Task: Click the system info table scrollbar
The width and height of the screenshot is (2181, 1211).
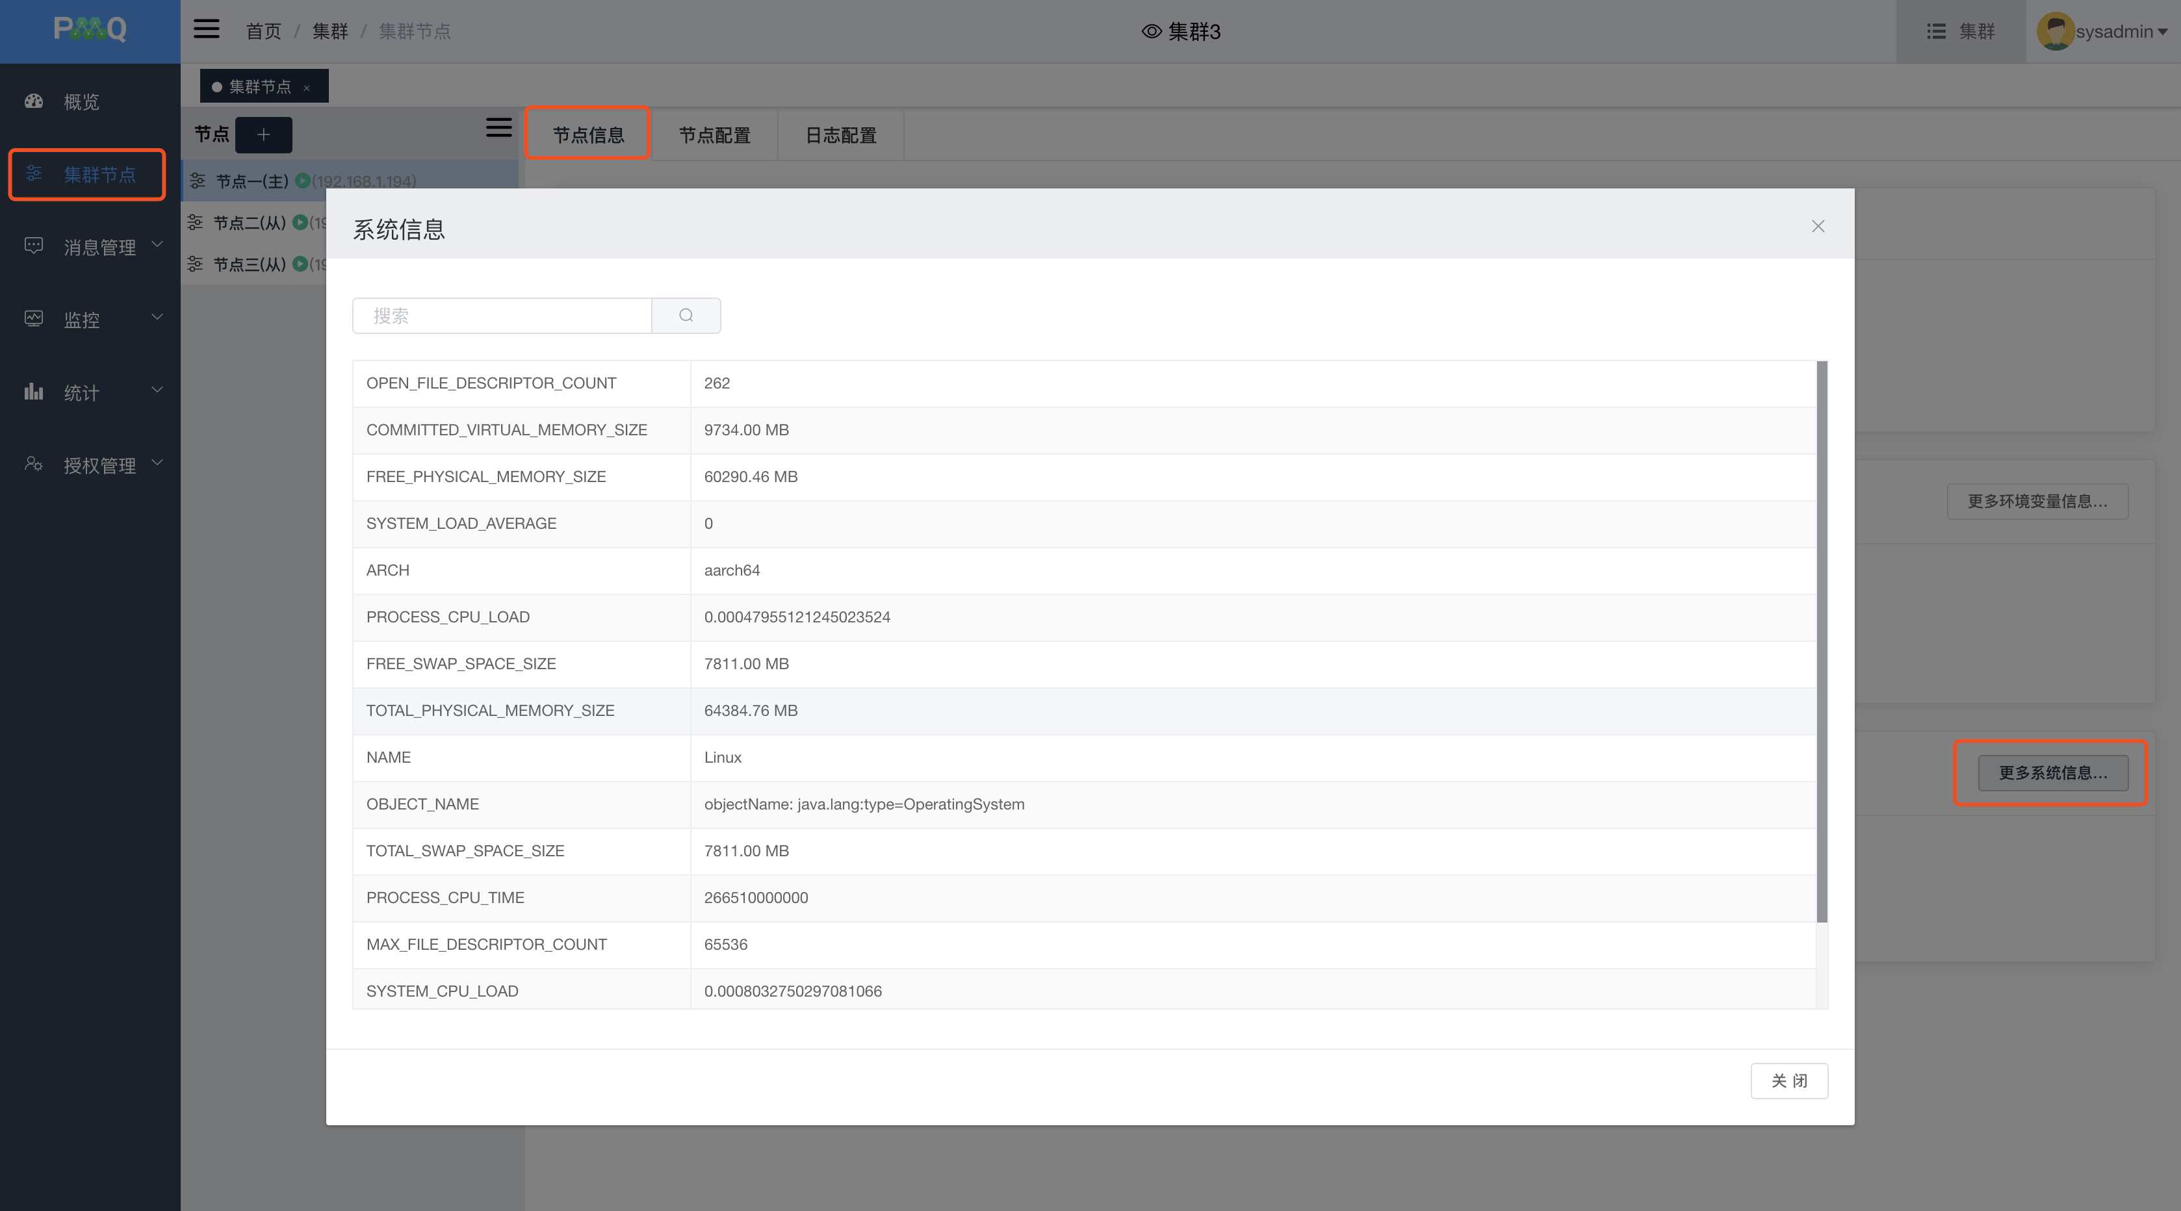Action: [1822, 641]
